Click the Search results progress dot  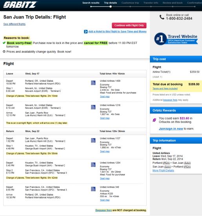[x=91, y=6]
